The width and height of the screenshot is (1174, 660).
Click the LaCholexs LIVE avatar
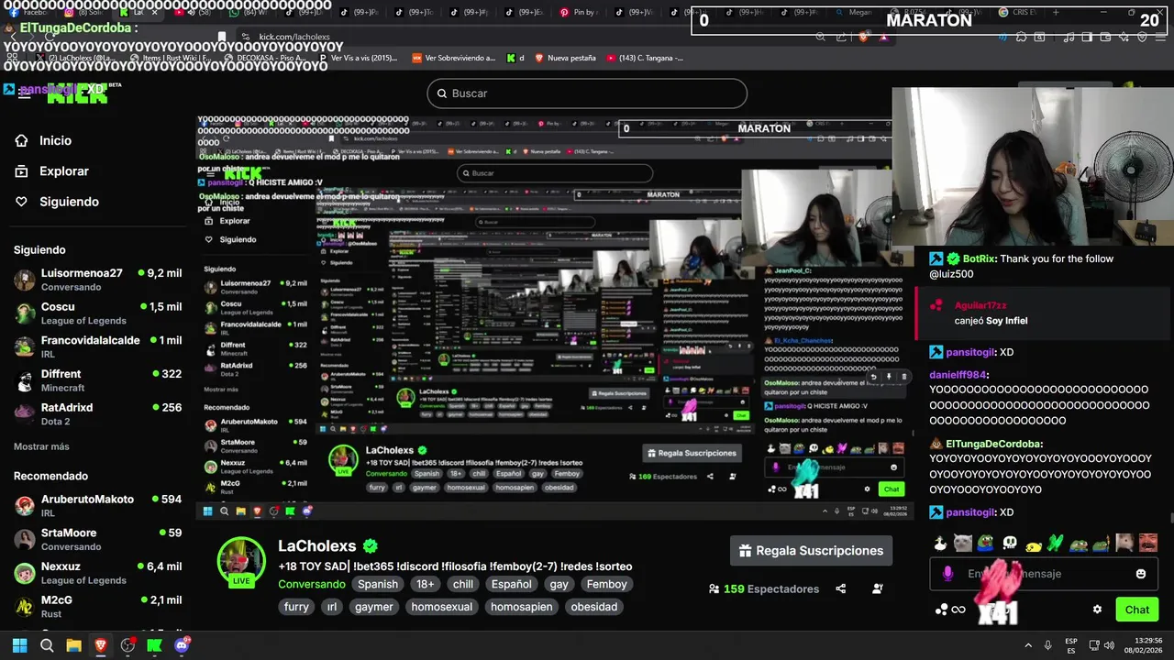pyautogui.click(x=241, y=561)
